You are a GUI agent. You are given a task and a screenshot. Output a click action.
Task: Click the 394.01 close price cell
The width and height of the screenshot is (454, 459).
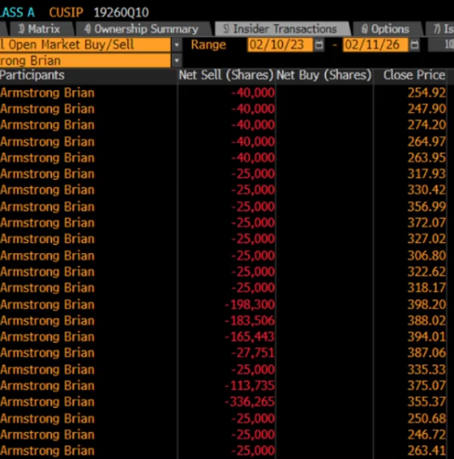(x=426, y=337)
